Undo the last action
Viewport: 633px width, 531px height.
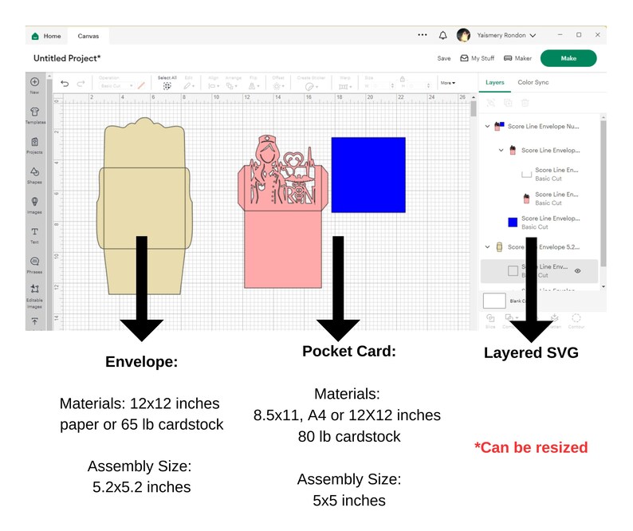click(65, 84)
